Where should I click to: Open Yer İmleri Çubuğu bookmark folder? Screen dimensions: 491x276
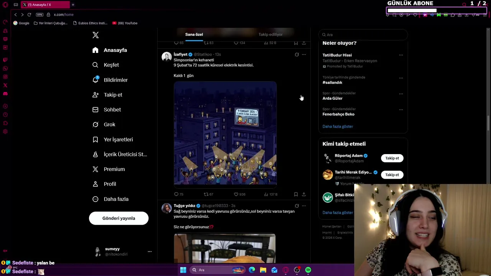tap(51, 23)
